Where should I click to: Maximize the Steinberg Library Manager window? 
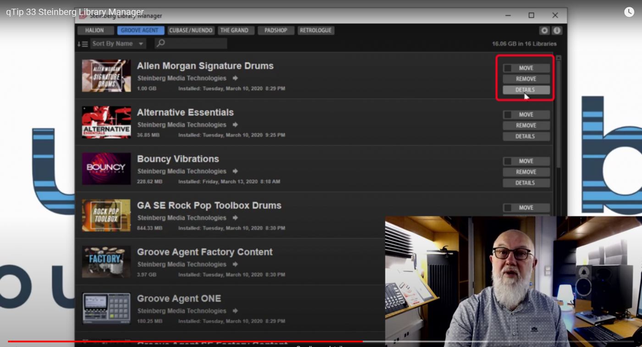tap(531, 16)
